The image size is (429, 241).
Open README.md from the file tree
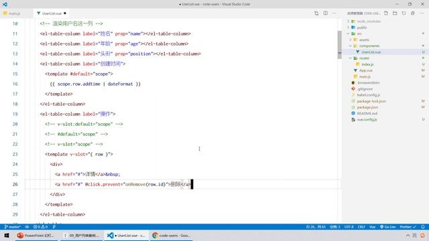(x=367, y=113)
